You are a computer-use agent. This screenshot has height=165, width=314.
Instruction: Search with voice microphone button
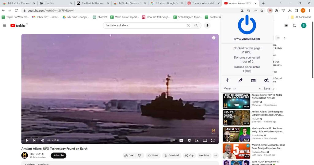pos(207,26)
